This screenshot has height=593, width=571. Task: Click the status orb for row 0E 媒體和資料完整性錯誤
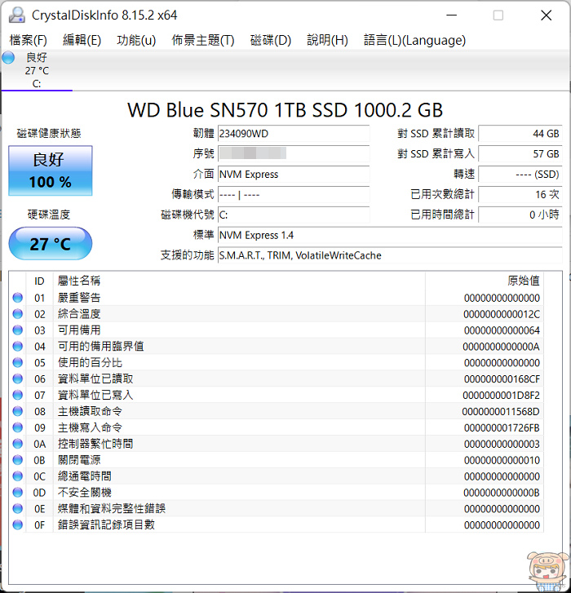(17, 509)
